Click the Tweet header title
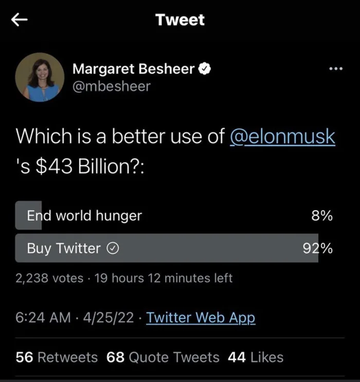Screen dimensions: 360x382 point(180,20)
